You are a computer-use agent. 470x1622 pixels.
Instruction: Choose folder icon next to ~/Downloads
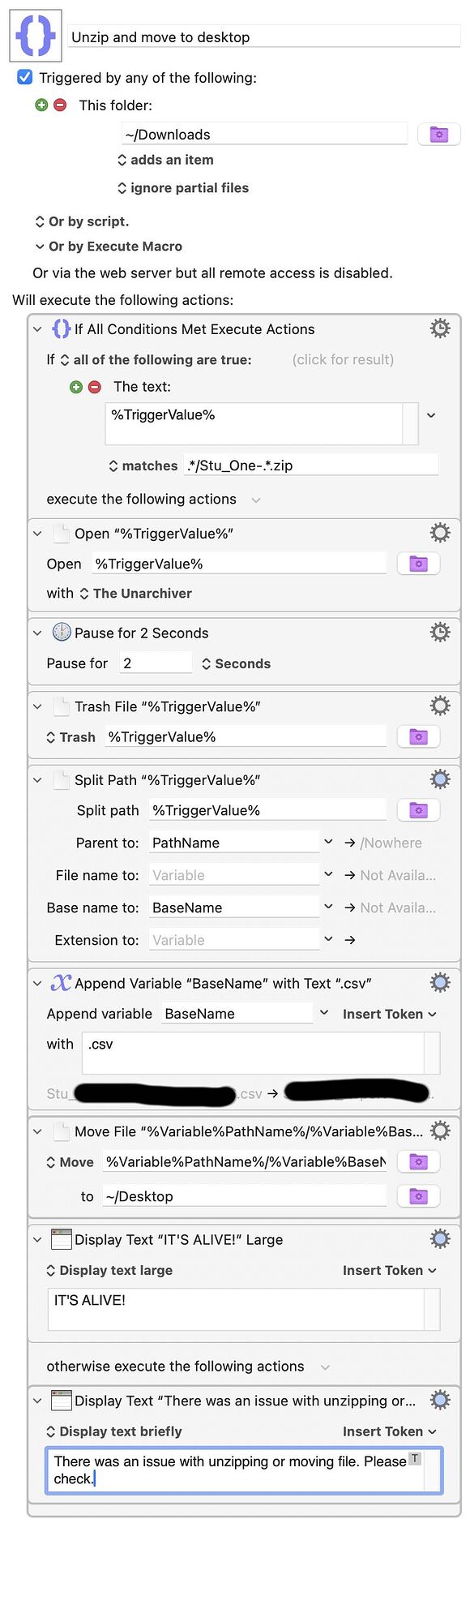438,135
